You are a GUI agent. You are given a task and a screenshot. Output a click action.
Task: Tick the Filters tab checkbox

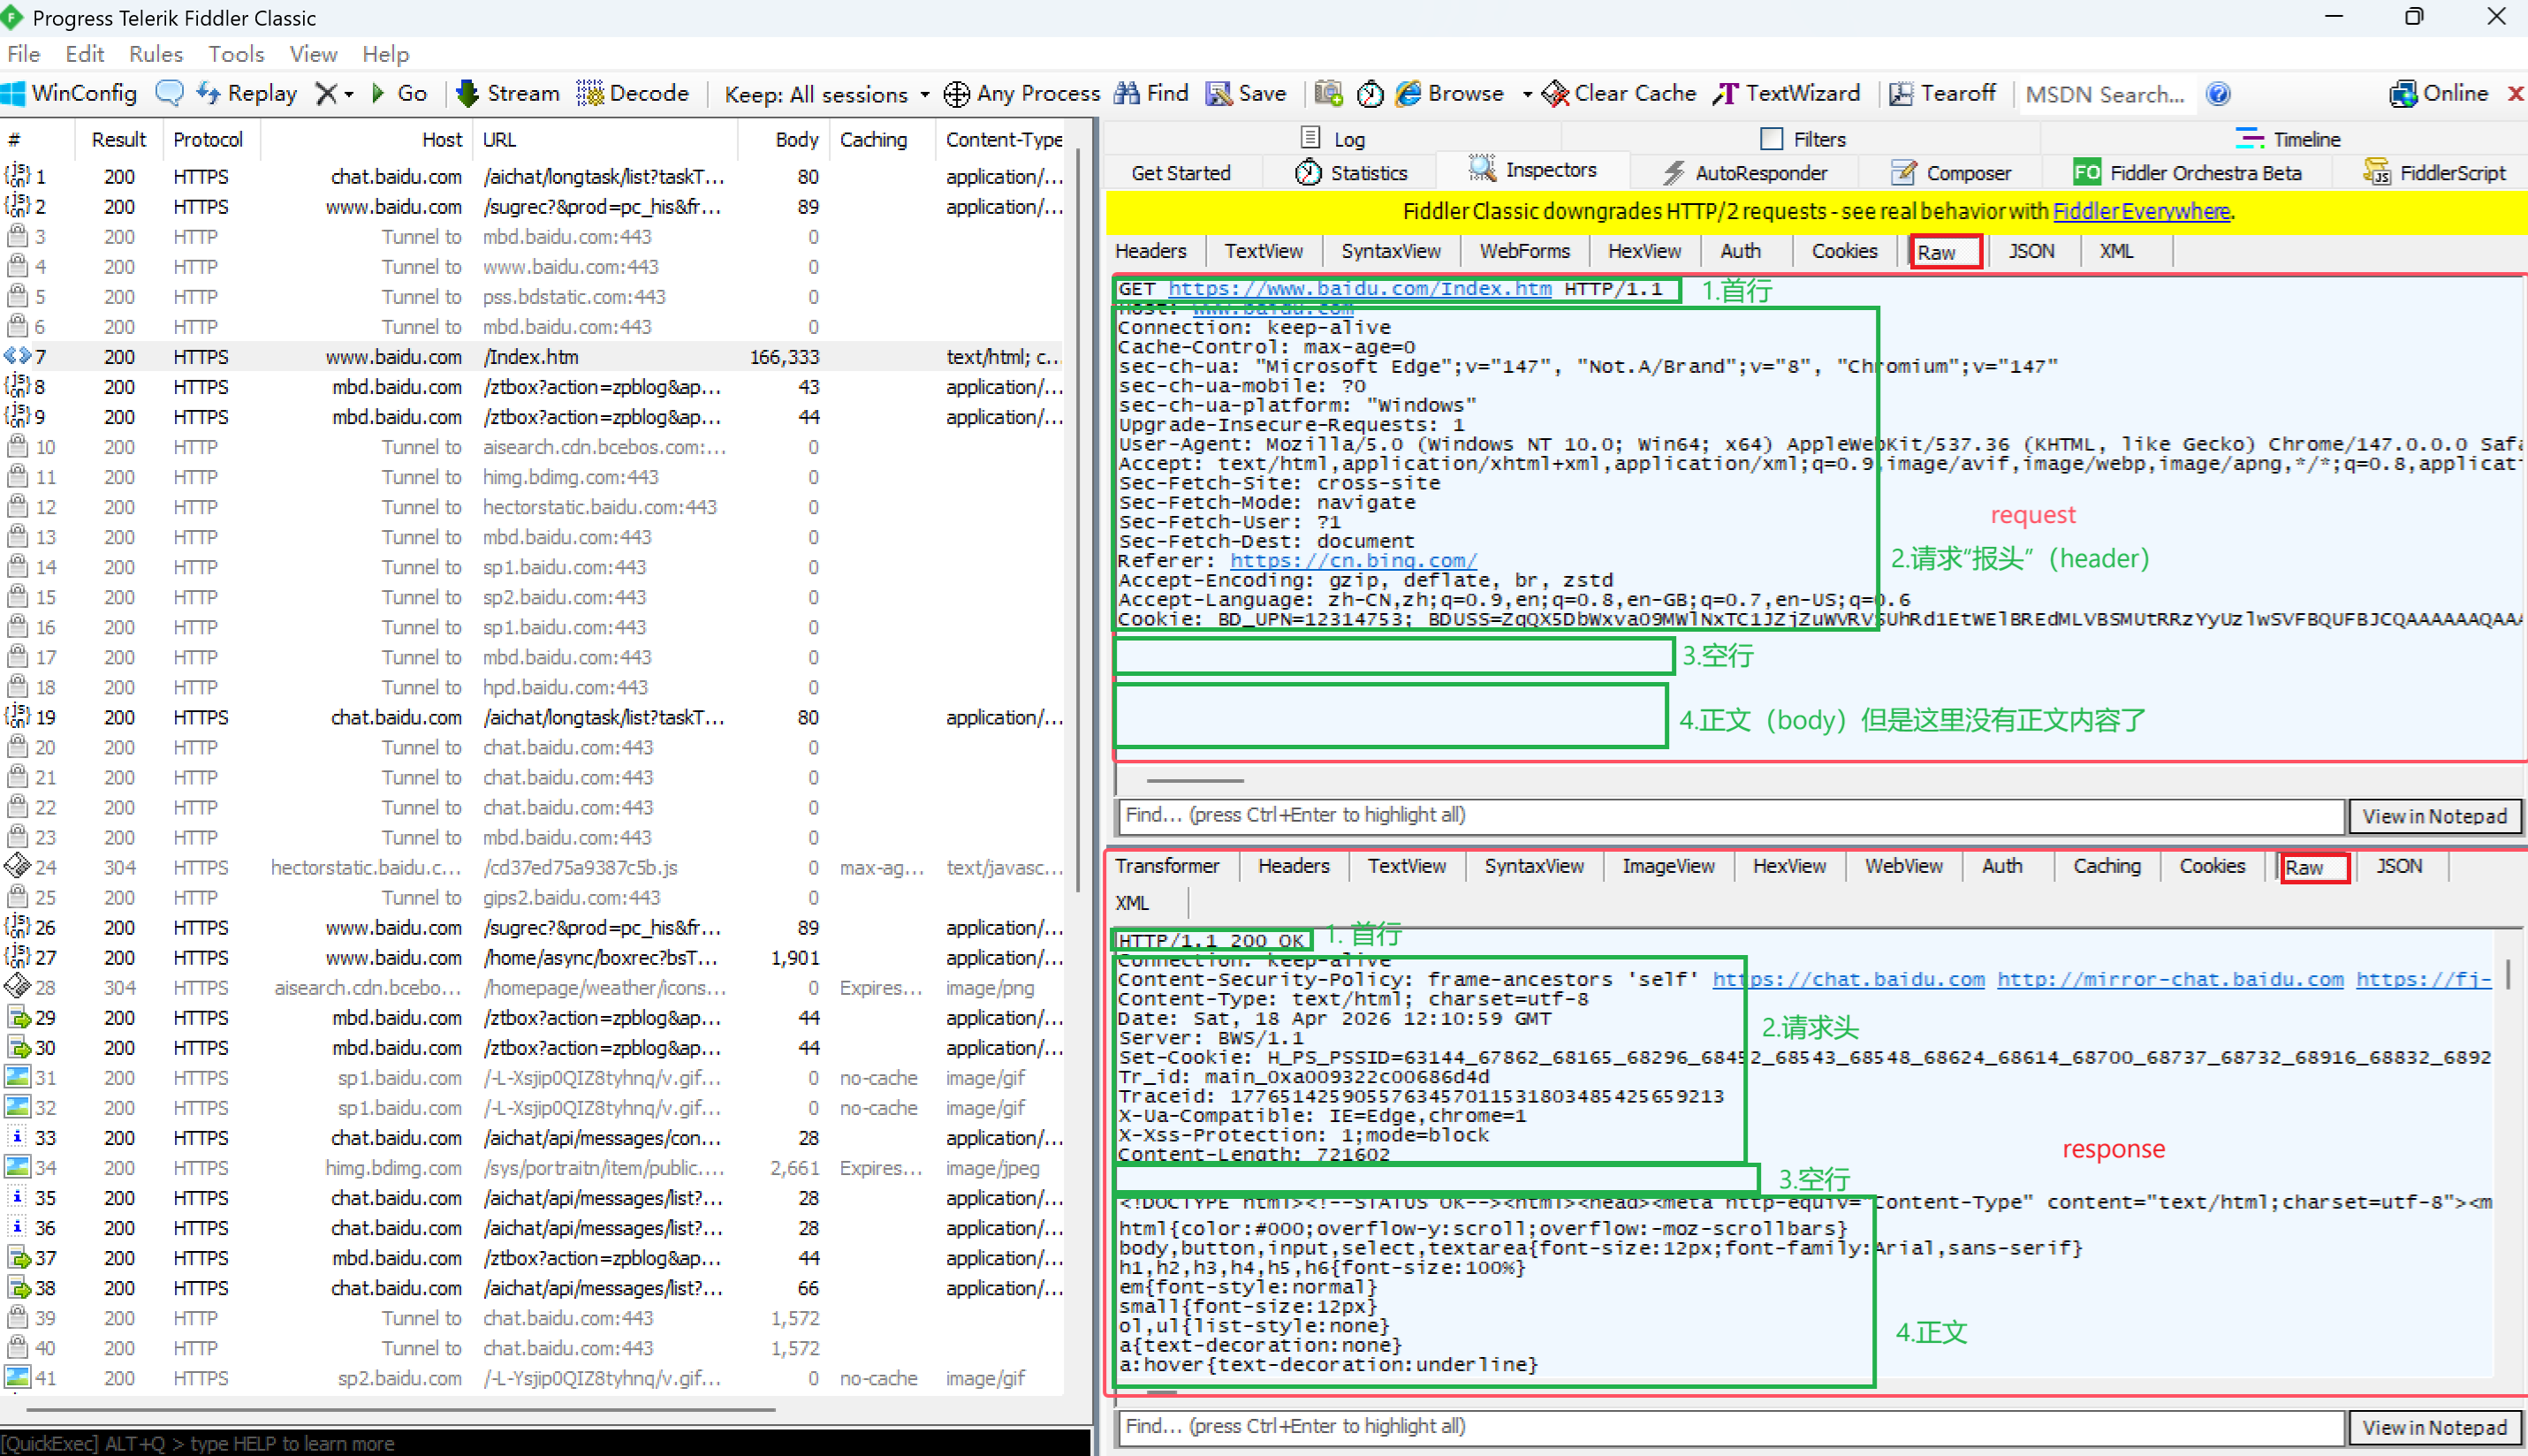1771,138
